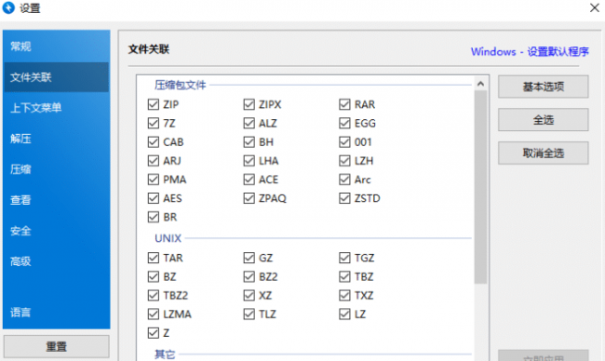Open the 查看 settings tab
This screenshot has height=361, width=605.
[x=56, y=200]
